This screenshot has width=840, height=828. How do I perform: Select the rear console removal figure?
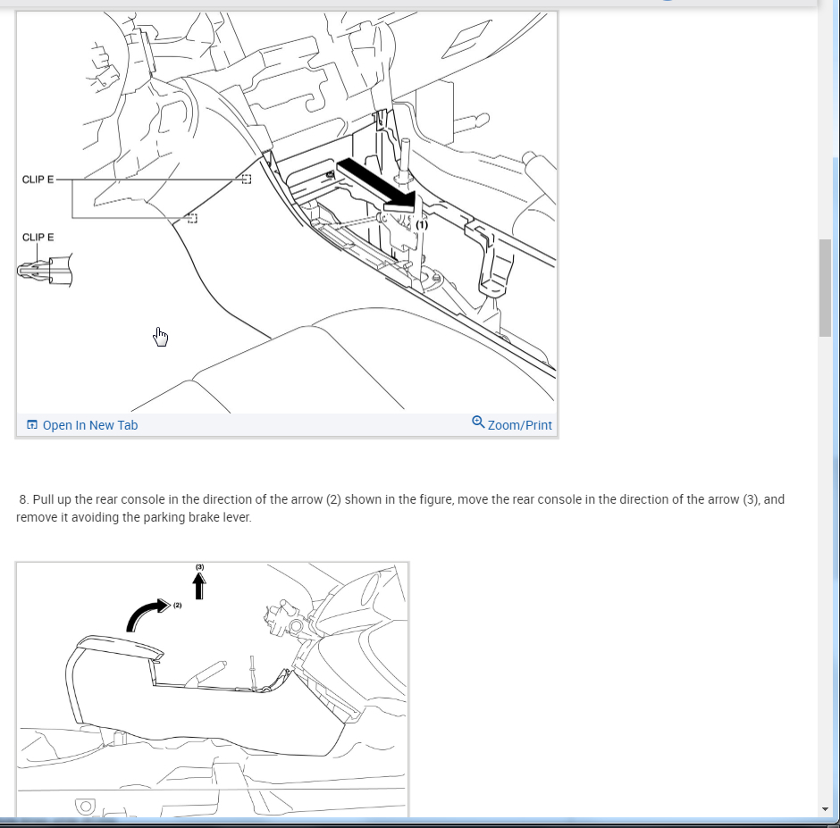coord(212,690)
